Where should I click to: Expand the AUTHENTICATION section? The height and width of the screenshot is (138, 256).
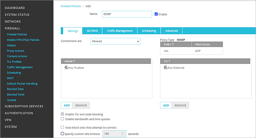(x=19, y=113)
